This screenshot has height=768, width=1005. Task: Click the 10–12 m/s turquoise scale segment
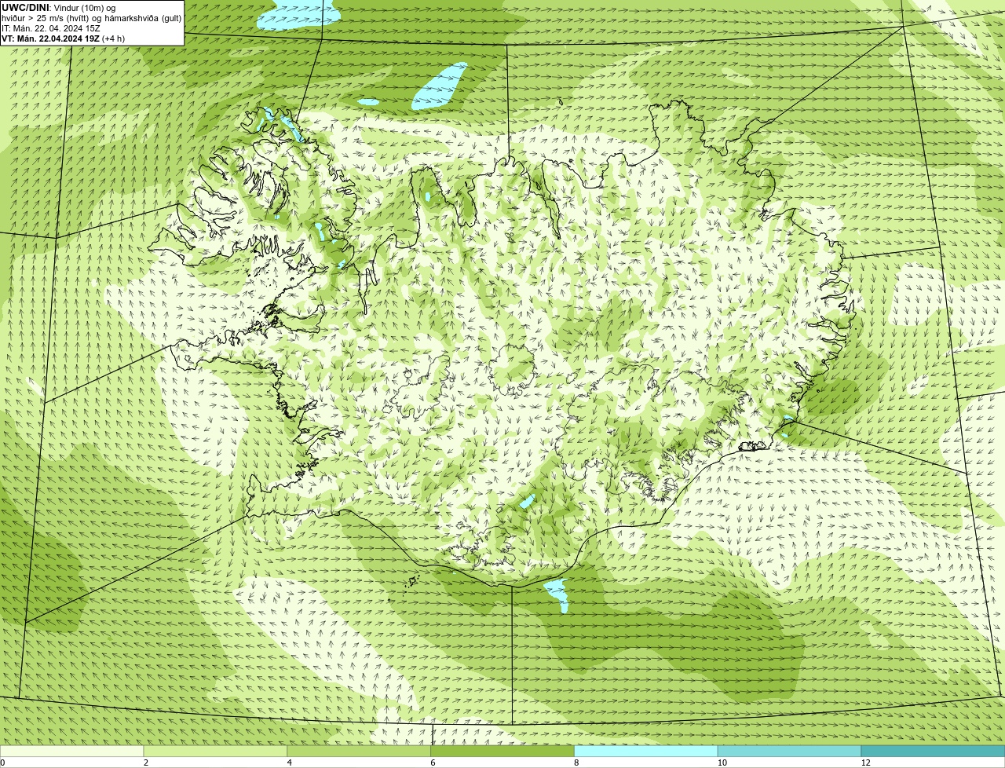click(x=790, y=752)
